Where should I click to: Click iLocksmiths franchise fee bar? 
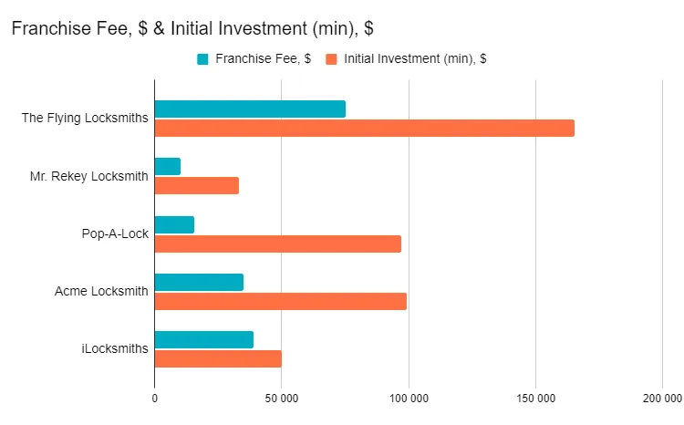click(x=203, y=339)
